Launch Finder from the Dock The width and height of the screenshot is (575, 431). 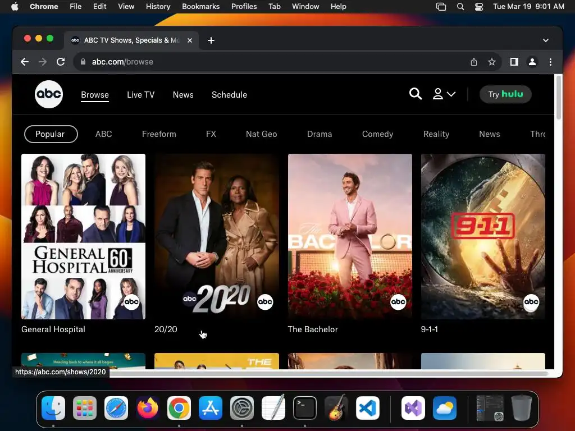tap(53, 408)
